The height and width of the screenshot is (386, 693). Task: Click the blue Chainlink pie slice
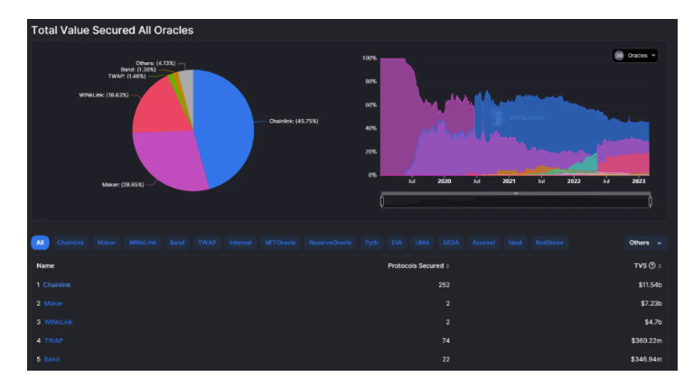coord(225,128)
